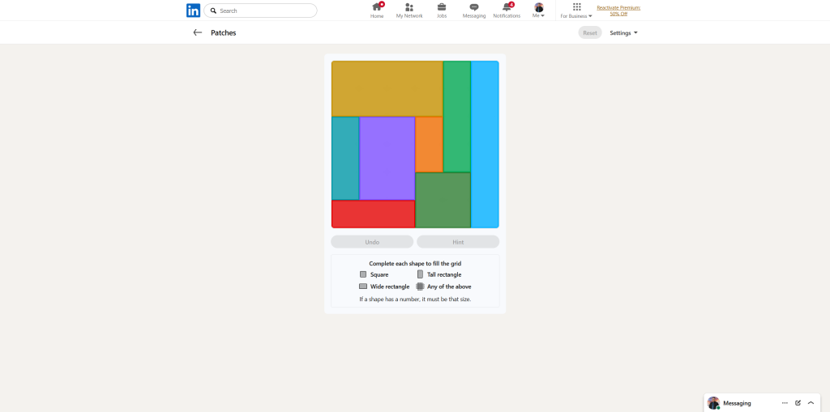Expand the Messaging panel chevron

(x=811, y=403)
